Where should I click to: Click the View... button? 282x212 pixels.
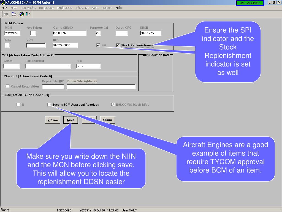pos(53,120)
